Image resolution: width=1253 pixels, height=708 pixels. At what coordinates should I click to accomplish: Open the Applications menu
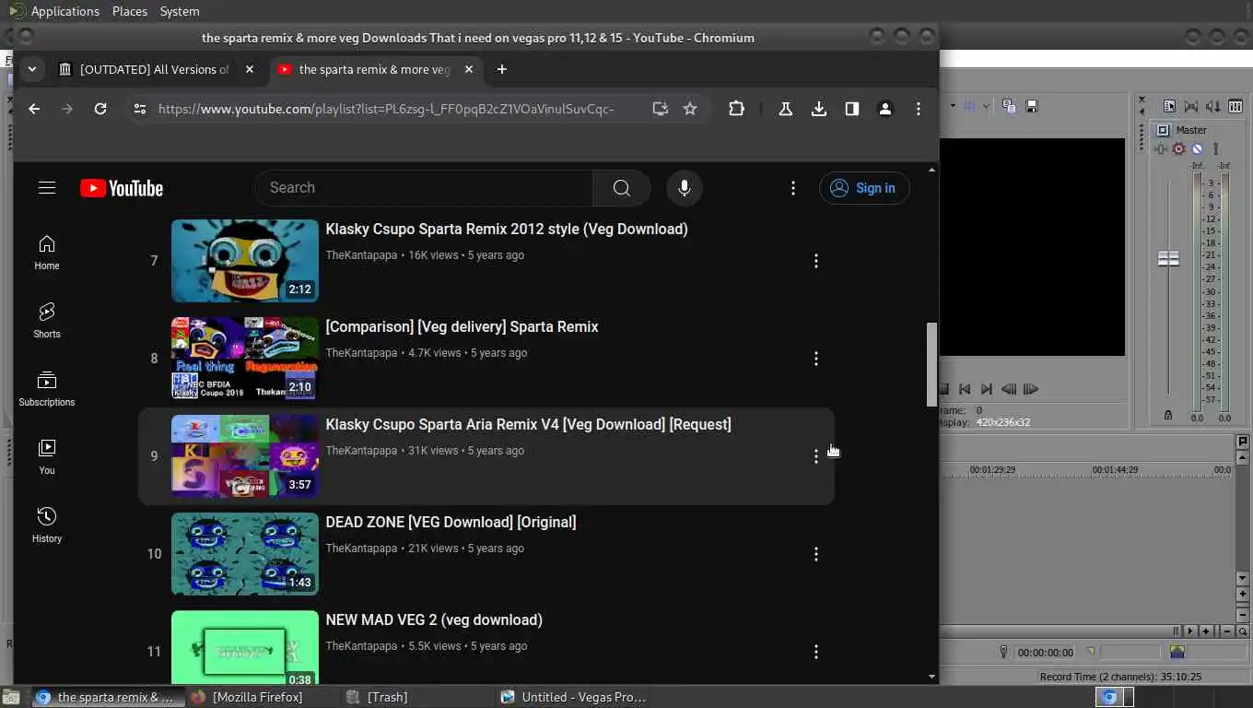pos(64,11)
